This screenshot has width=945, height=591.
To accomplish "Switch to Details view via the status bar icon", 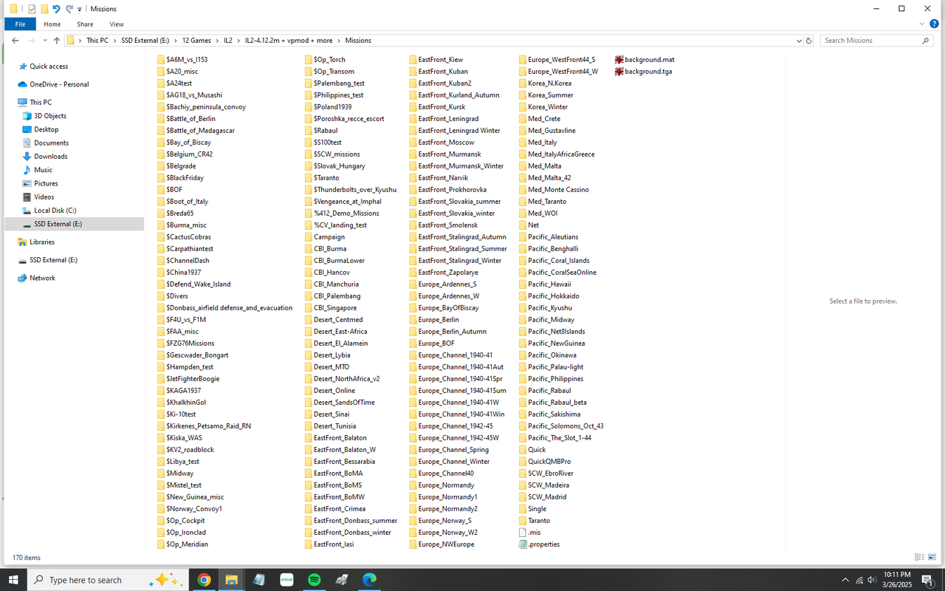I will (x=920, y=556).
